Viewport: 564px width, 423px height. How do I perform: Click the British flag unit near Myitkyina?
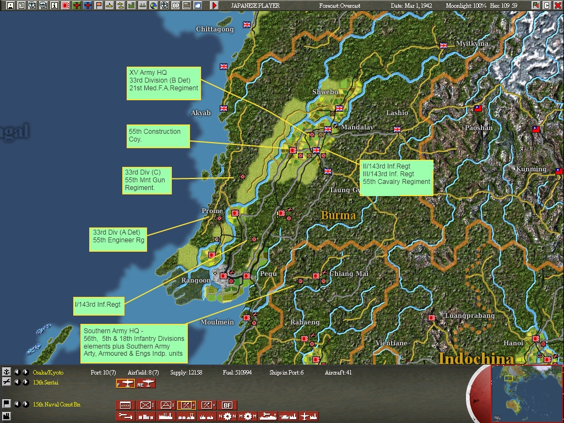(443, 46)
